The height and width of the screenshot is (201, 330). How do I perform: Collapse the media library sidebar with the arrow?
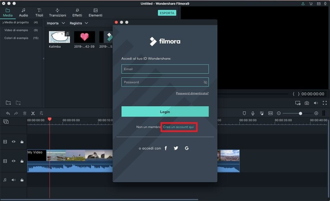tap(43, 59)
